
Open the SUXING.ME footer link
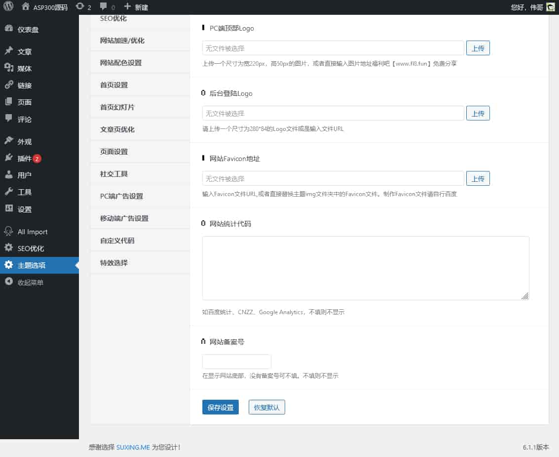click(133, 447)
